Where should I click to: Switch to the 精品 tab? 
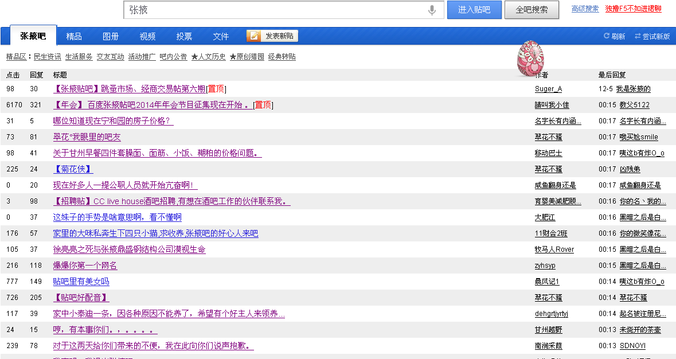click(74, 37)
